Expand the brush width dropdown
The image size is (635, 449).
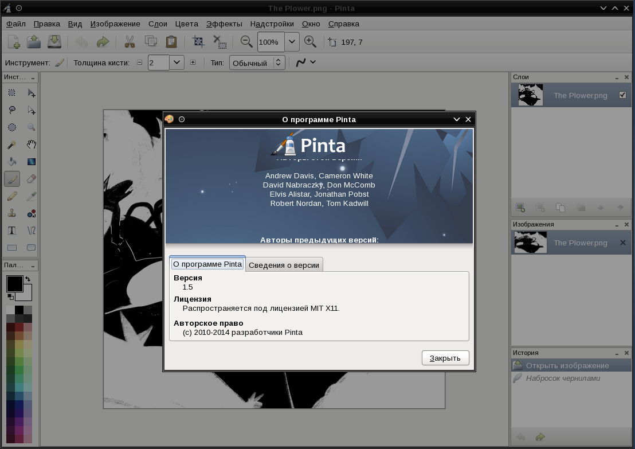(x=177, y=63)
